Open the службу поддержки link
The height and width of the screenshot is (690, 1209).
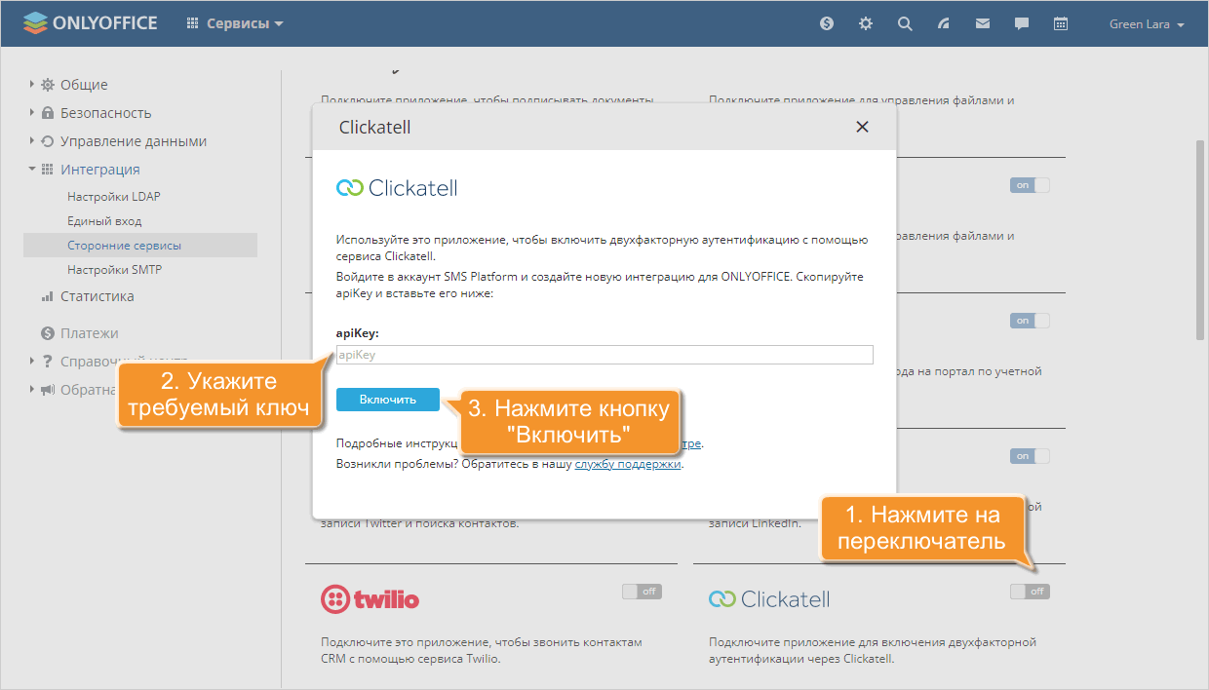[628, 465]
